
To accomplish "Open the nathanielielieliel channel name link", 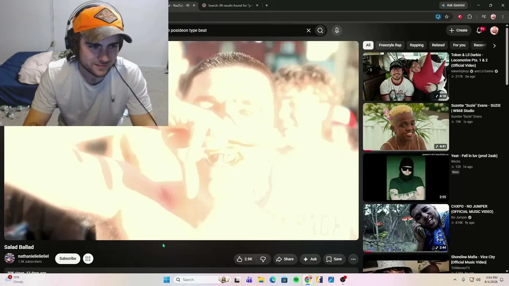I will 33,256.
